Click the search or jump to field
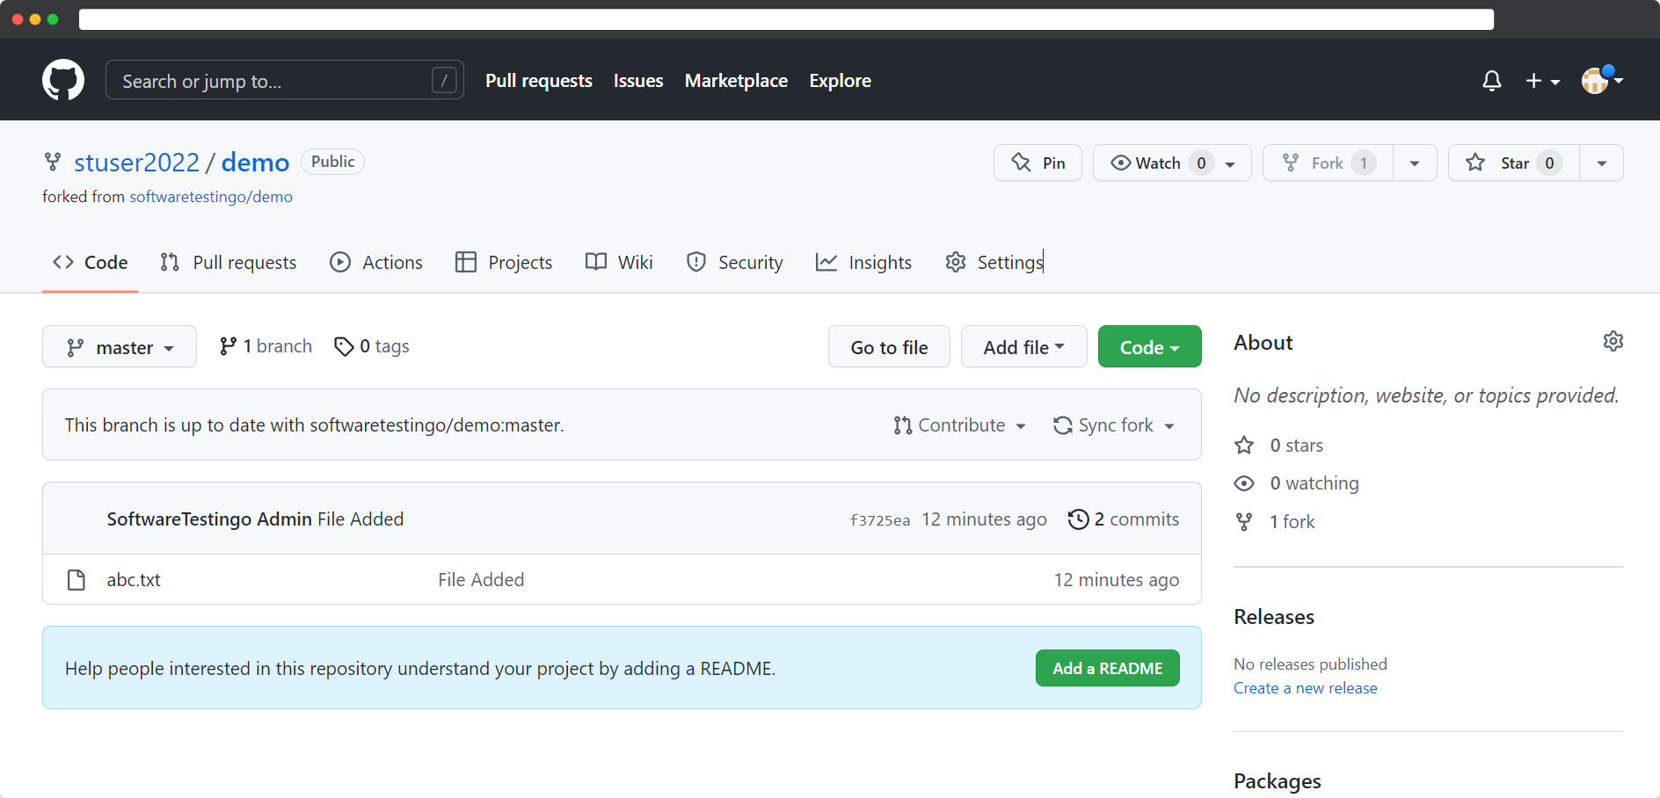This screenshot has width=1660, height=798. pos(284,80)
